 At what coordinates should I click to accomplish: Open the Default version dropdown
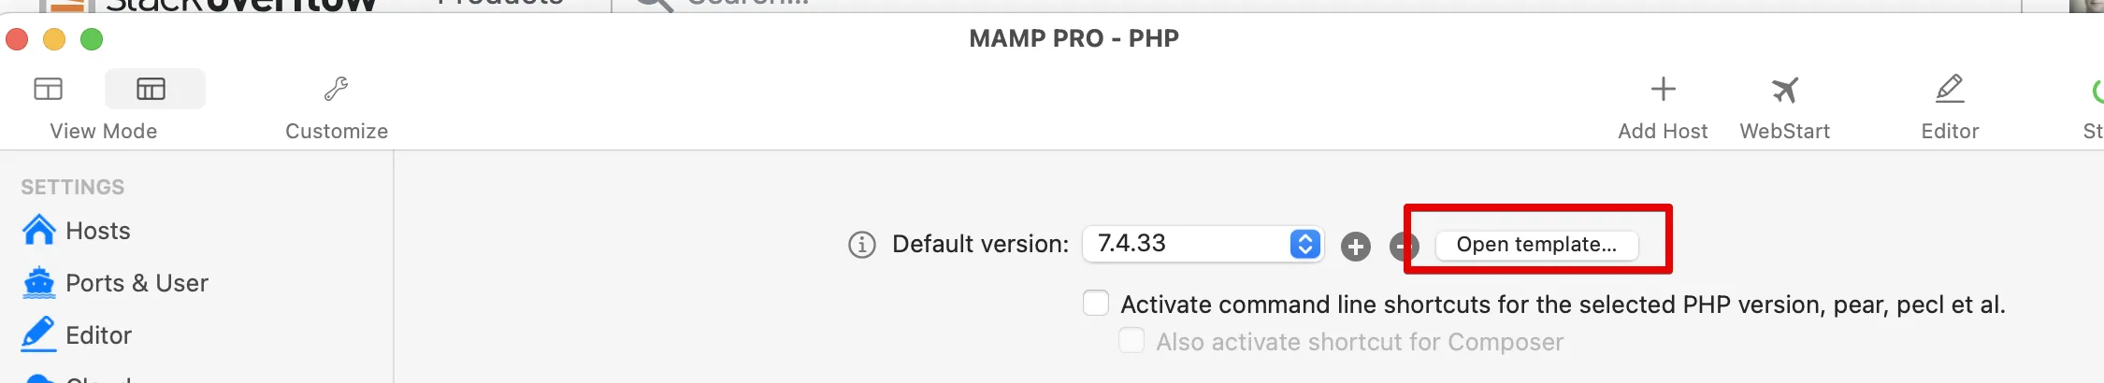click(x=1203, y=244)
